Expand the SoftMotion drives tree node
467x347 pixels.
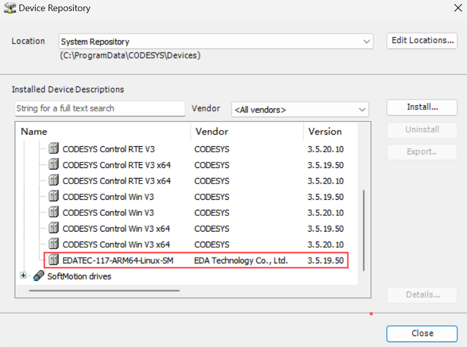click(23, 275)
